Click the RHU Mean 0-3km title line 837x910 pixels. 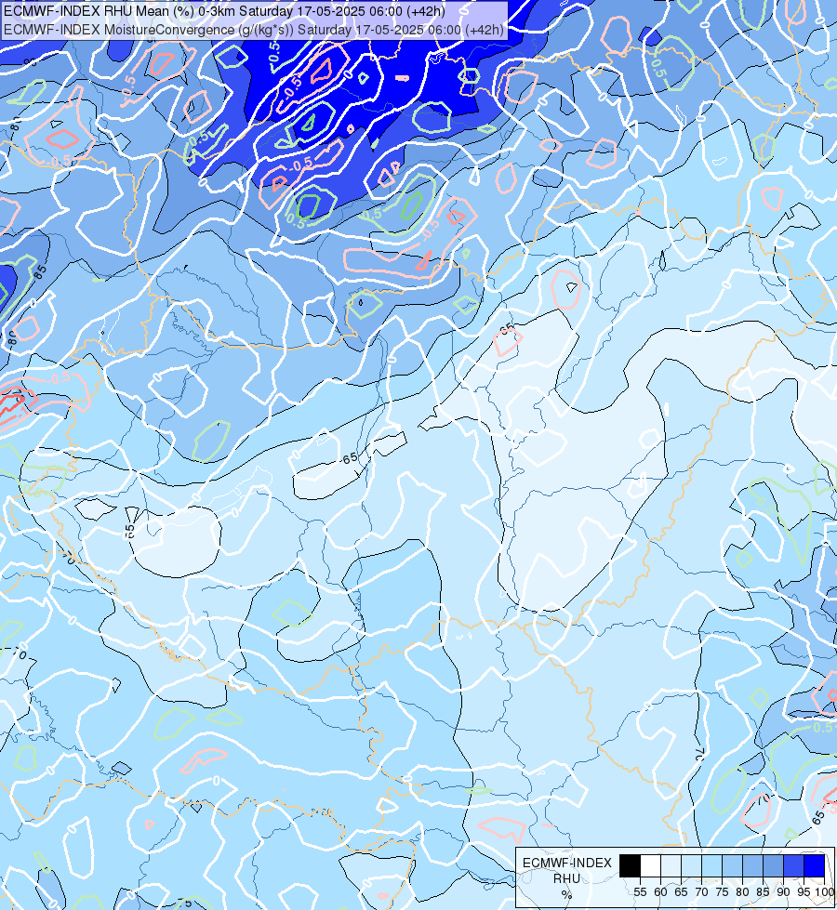(x=224, y=11)
